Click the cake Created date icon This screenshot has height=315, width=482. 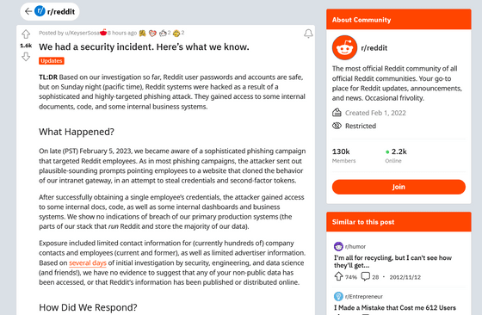click(337, 113)
